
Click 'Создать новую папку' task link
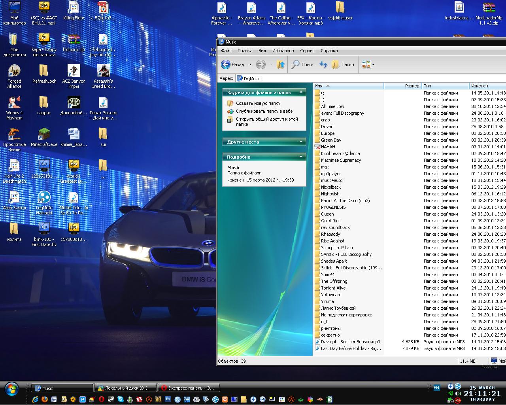point(258,103)
